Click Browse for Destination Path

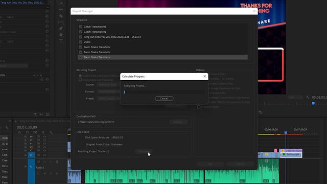[178, 122]
